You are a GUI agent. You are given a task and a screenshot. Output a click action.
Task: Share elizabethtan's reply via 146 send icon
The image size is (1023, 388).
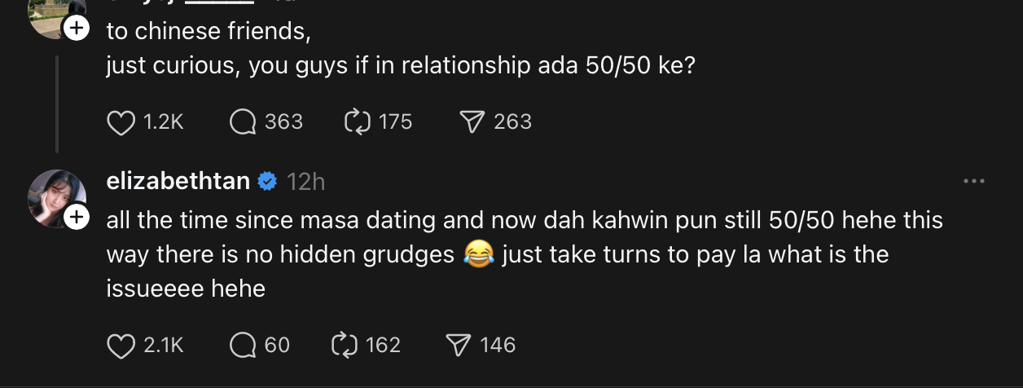(459, 346)
